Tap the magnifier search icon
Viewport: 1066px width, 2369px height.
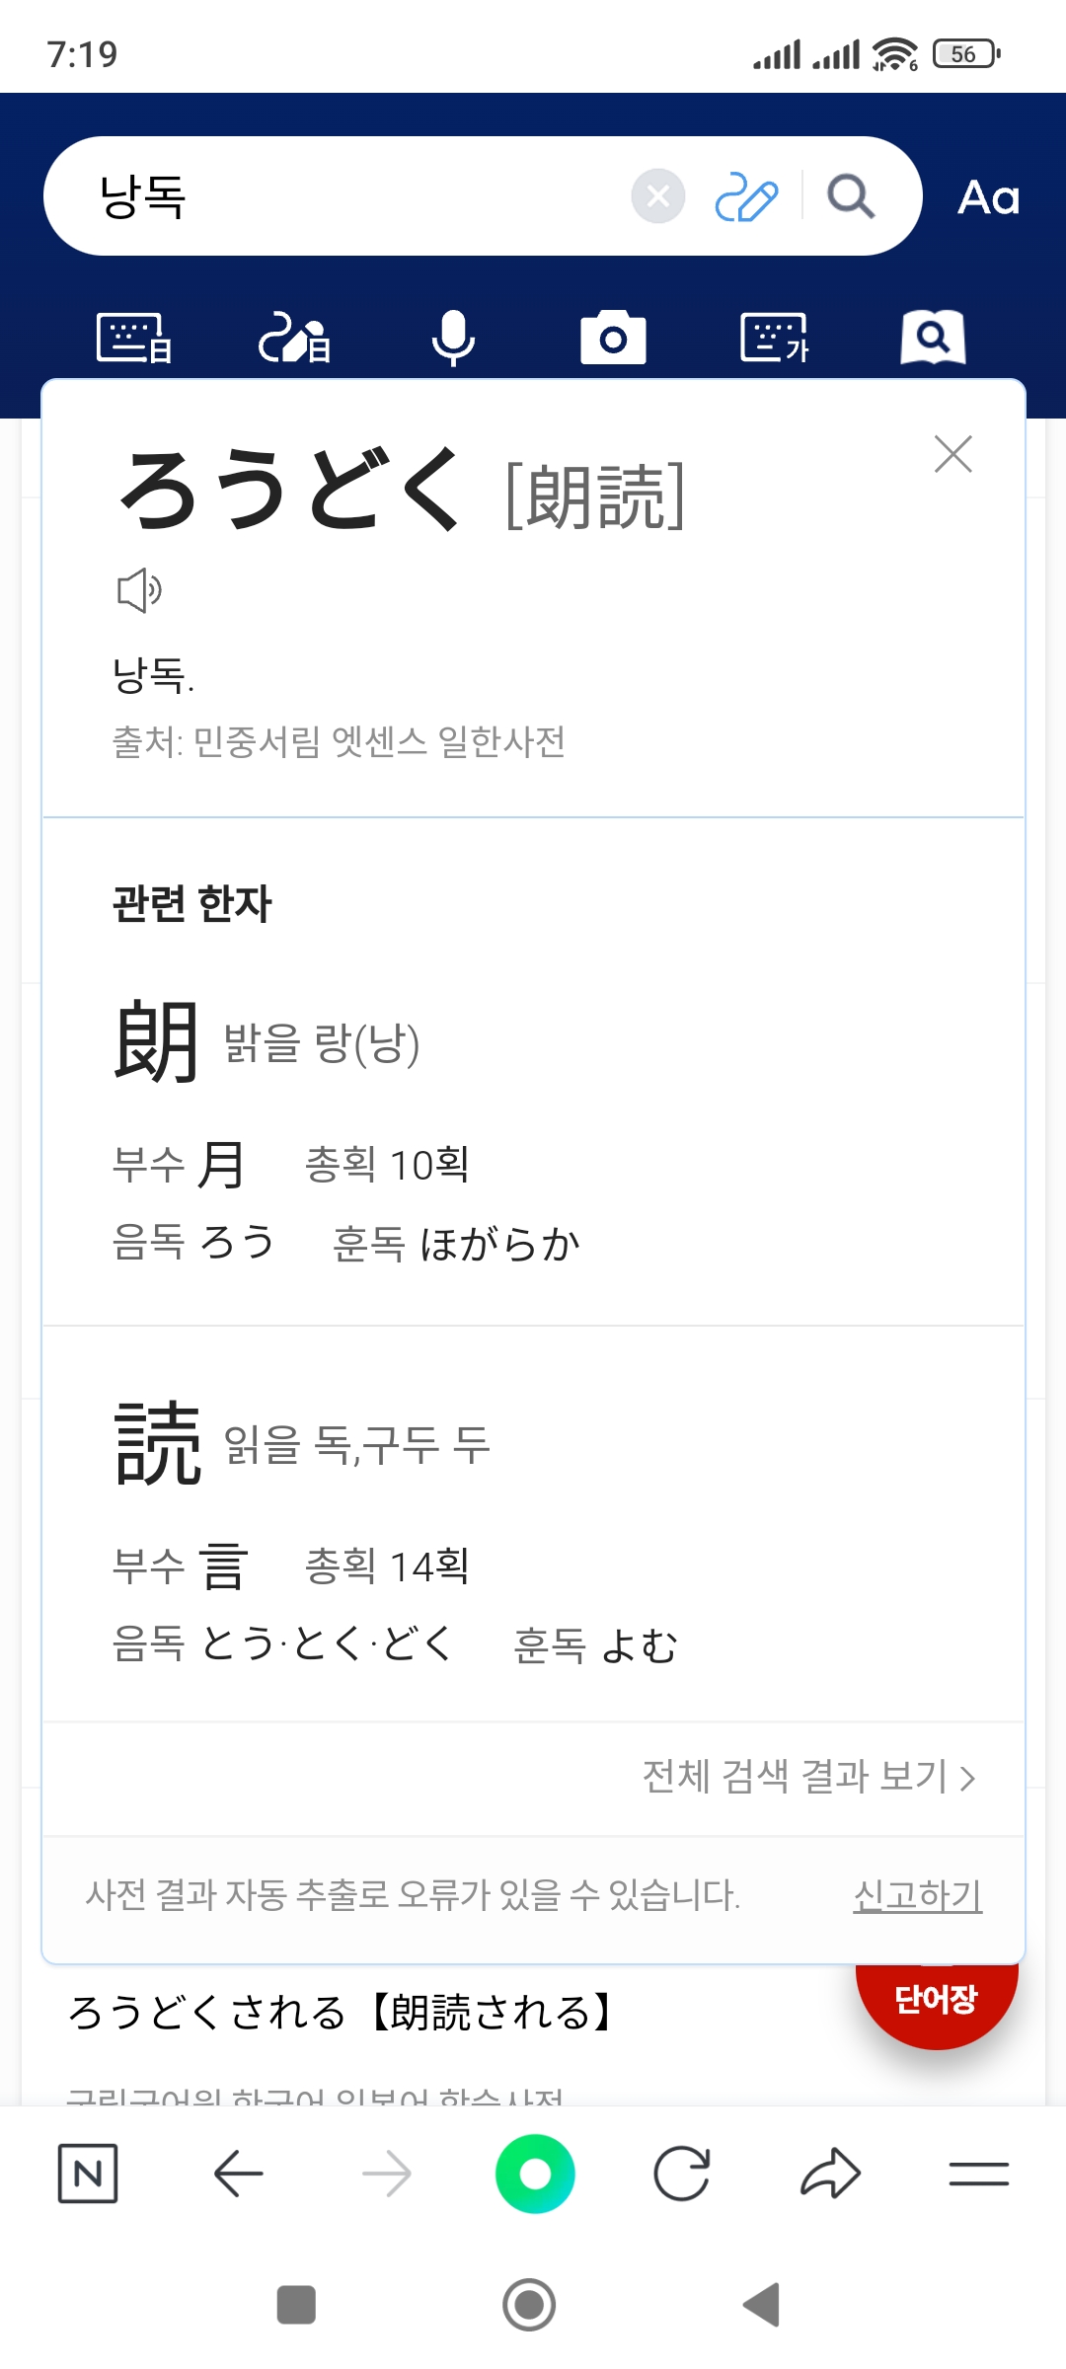coord(850,196)
